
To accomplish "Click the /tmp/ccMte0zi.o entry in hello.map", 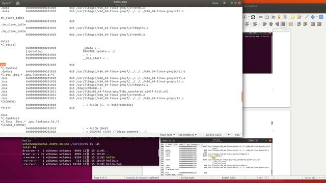I will pos(89,88).
